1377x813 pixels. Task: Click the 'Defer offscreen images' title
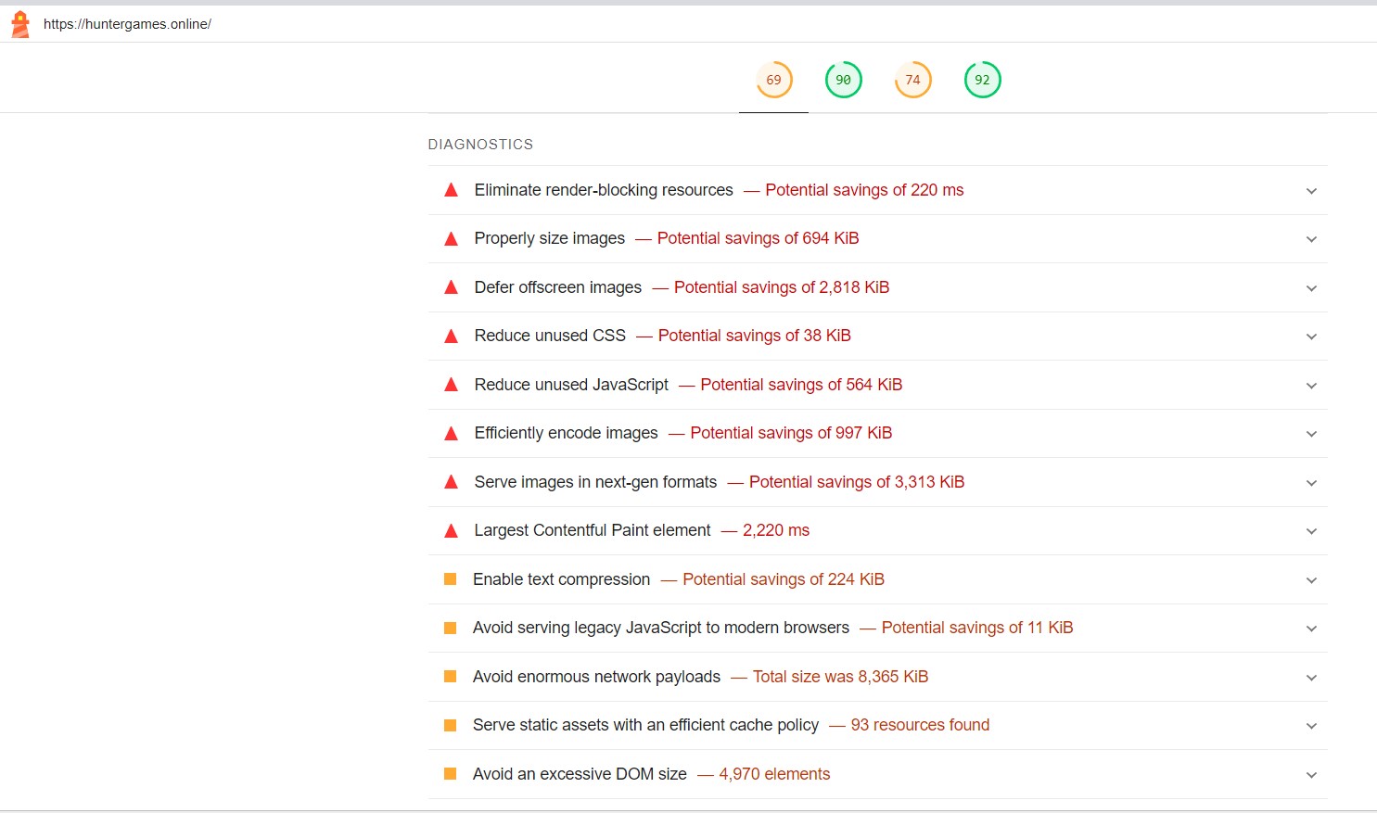coord(558,287)
